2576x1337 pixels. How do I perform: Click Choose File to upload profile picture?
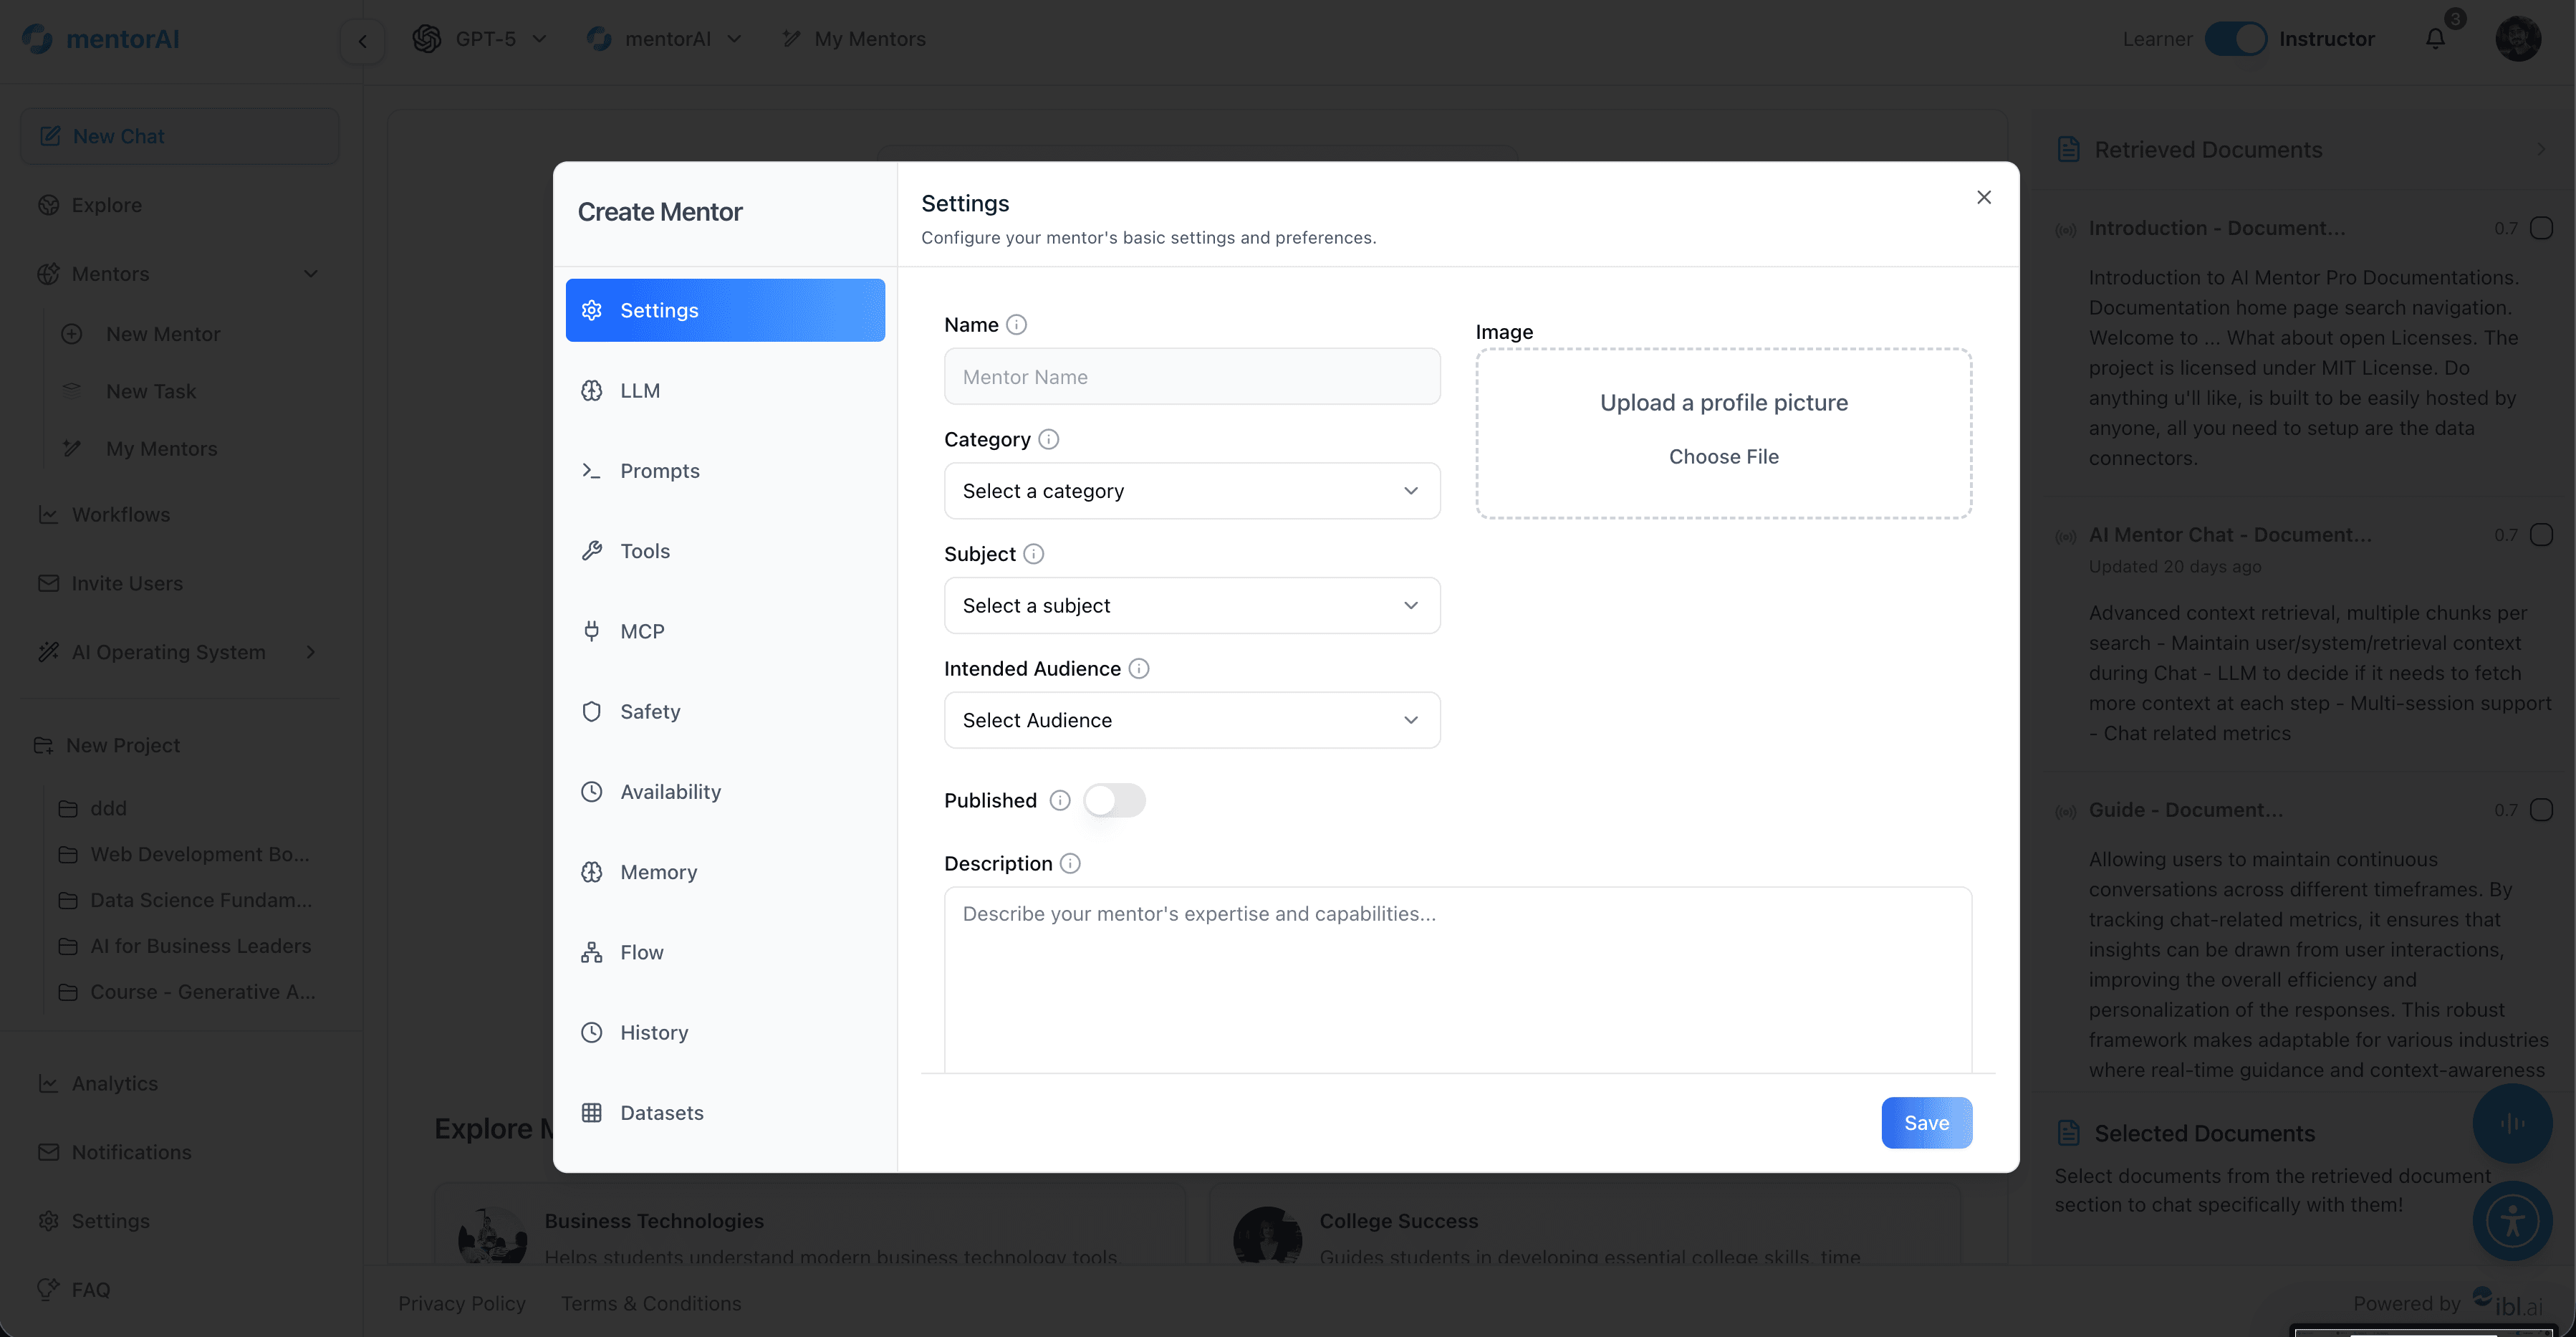[1723, 456]
